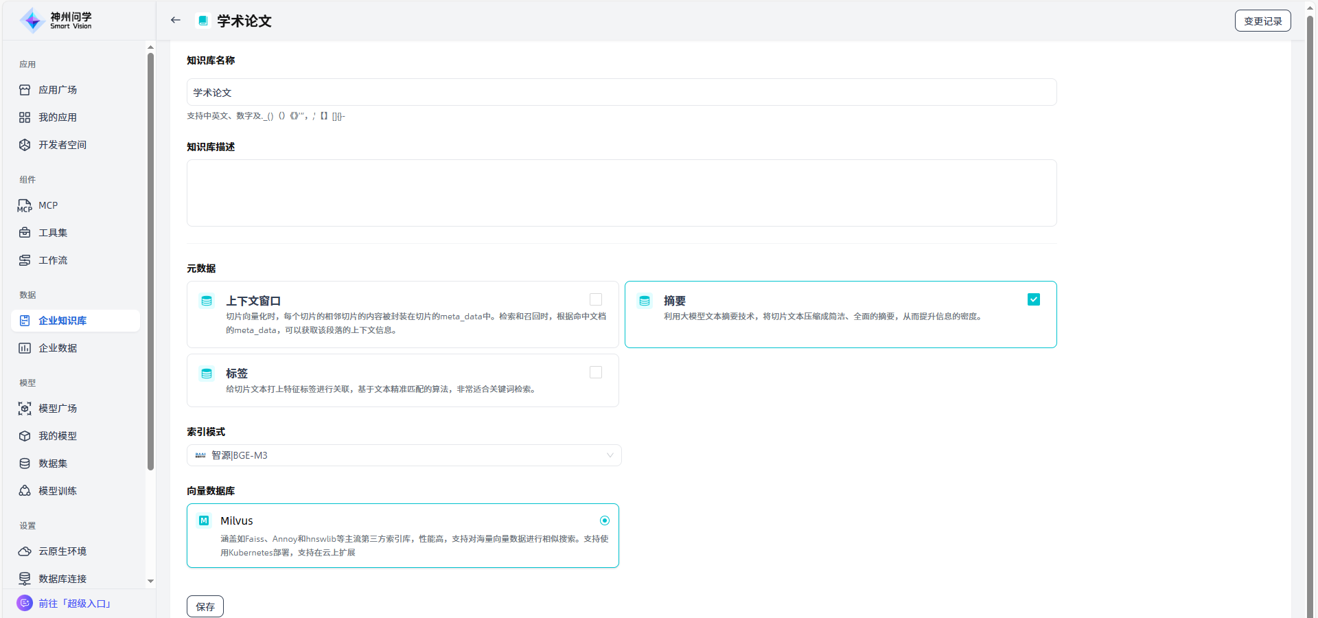Click the 应用广场 store icon
1318x618 pixels.
click(x=25, y=90)
